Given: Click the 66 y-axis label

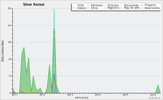Looking at the screenshot, I should [10, 25].
